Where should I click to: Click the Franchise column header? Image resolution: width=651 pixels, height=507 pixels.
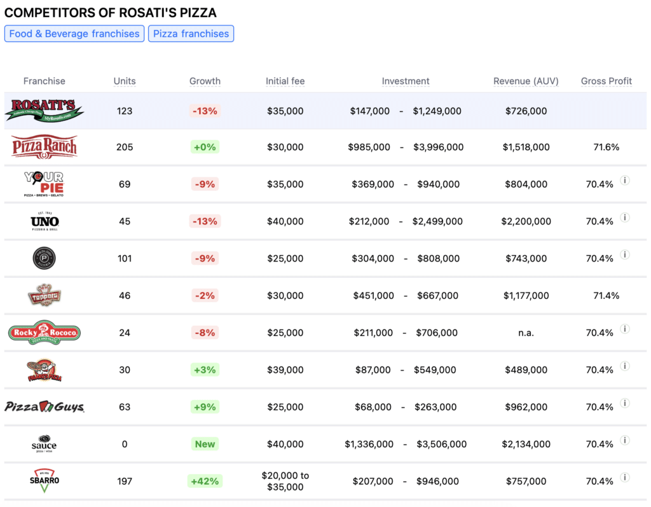pos(44,81)
